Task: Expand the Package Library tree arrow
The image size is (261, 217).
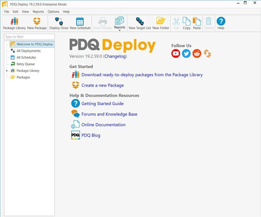Action: coord(7,71)
